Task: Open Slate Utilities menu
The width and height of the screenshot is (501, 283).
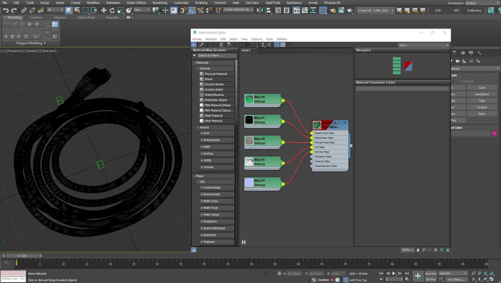Action: [281, 39]
